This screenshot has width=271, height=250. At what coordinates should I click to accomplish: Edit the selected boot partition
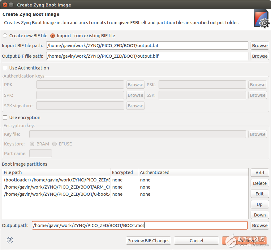click(260, 194)
